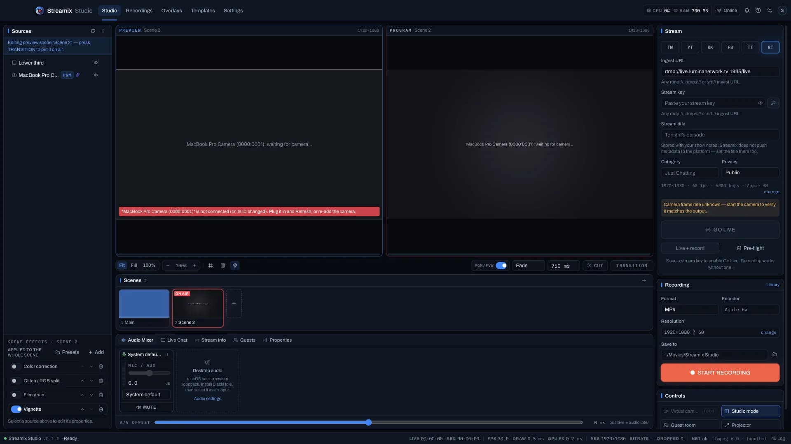Screen dimensions: 791x444
Task: Move Glitch / RGB split effect up
Action: (82, 381)
